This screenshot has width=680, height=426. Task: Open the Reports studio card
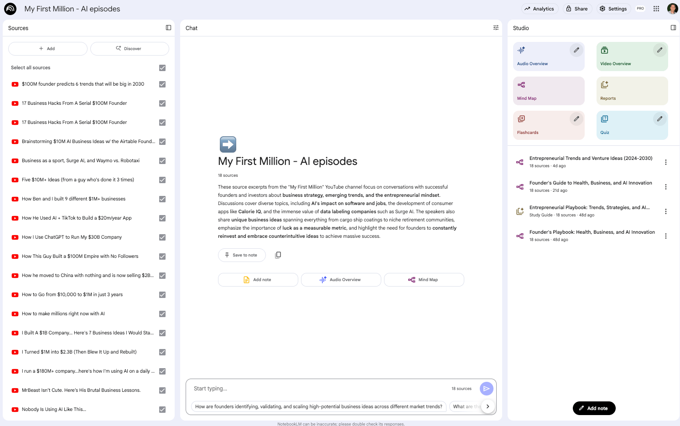(x=632, y=91)
